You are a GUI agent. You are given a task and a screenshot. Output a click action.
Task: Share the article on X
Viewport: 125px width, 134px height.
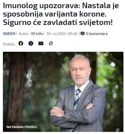point(31,43)
